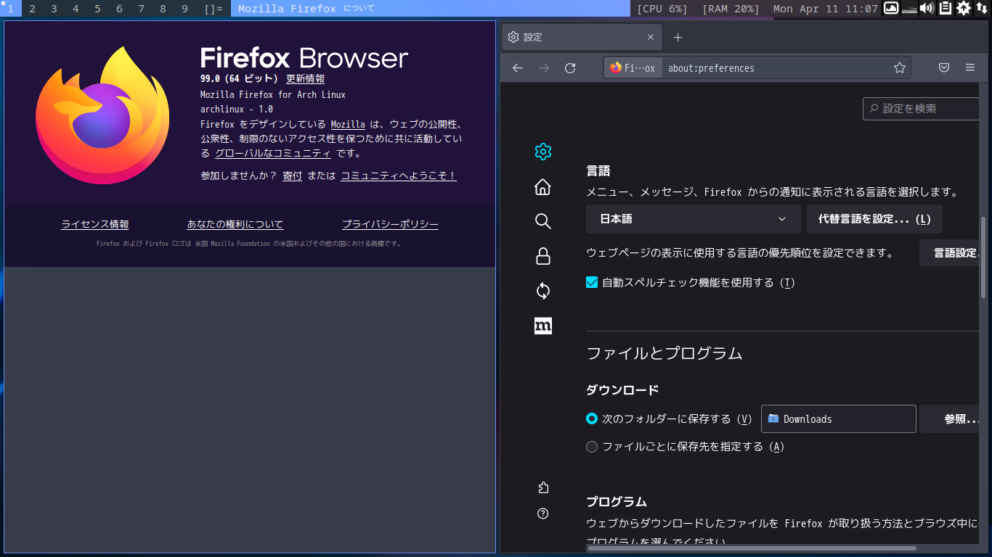Image resolution: width=992 pixels, height=557 pixels.
Task: Open General settings gear icon in sidebar
Action: (x=542, y=152)
